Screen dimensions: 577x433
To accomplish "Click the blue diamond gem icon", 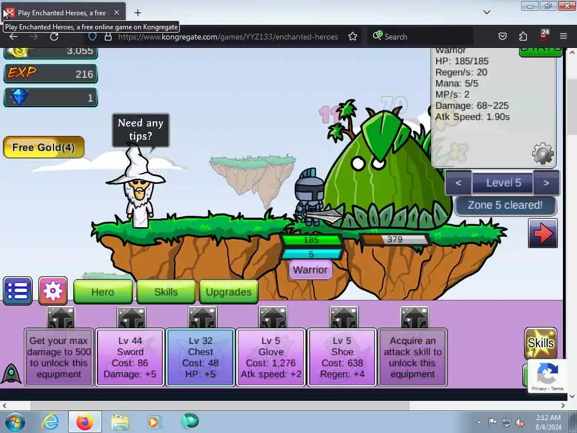I will click(x=19, y=97).
